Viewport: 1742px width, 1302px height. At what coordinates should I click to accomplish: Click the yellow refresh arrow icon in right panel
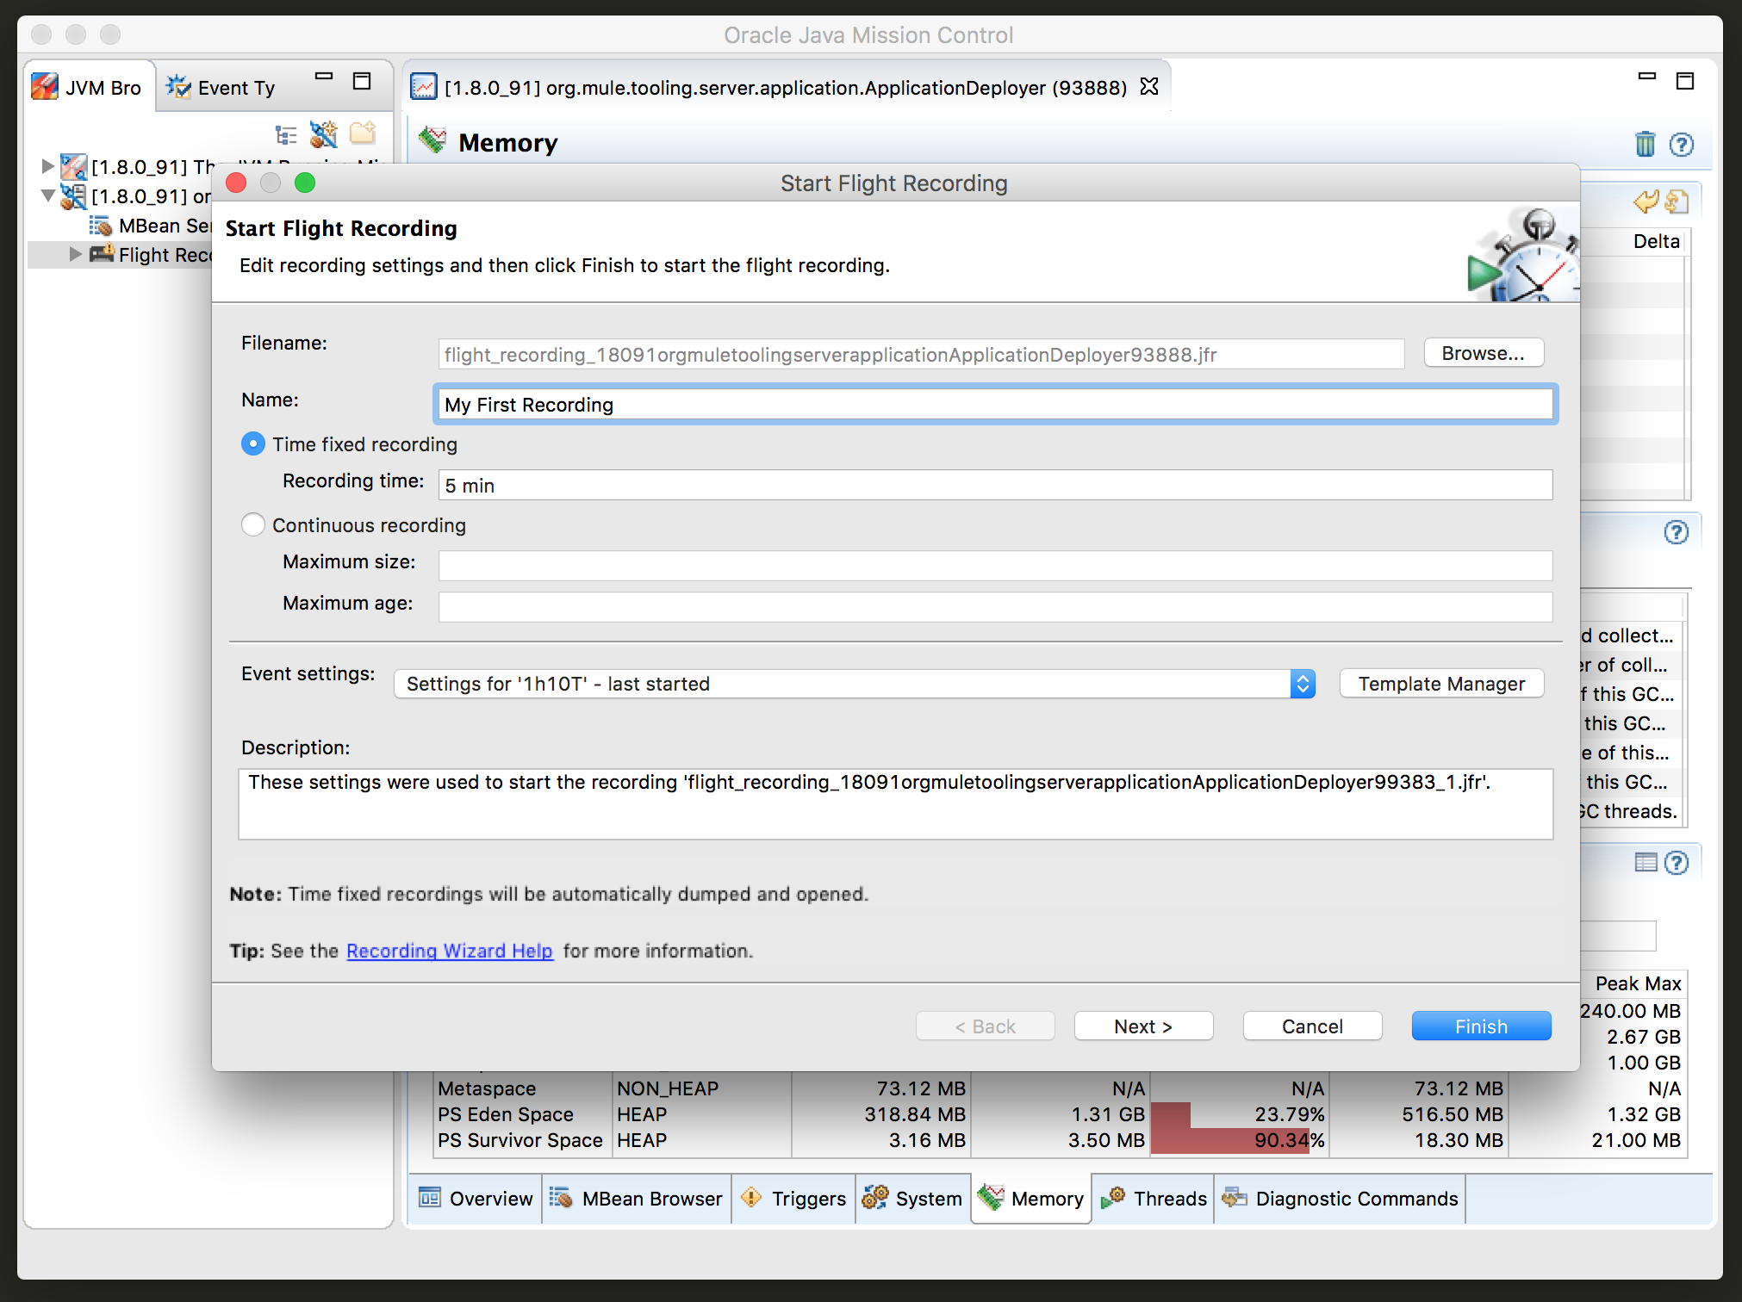pos(1645,200)
